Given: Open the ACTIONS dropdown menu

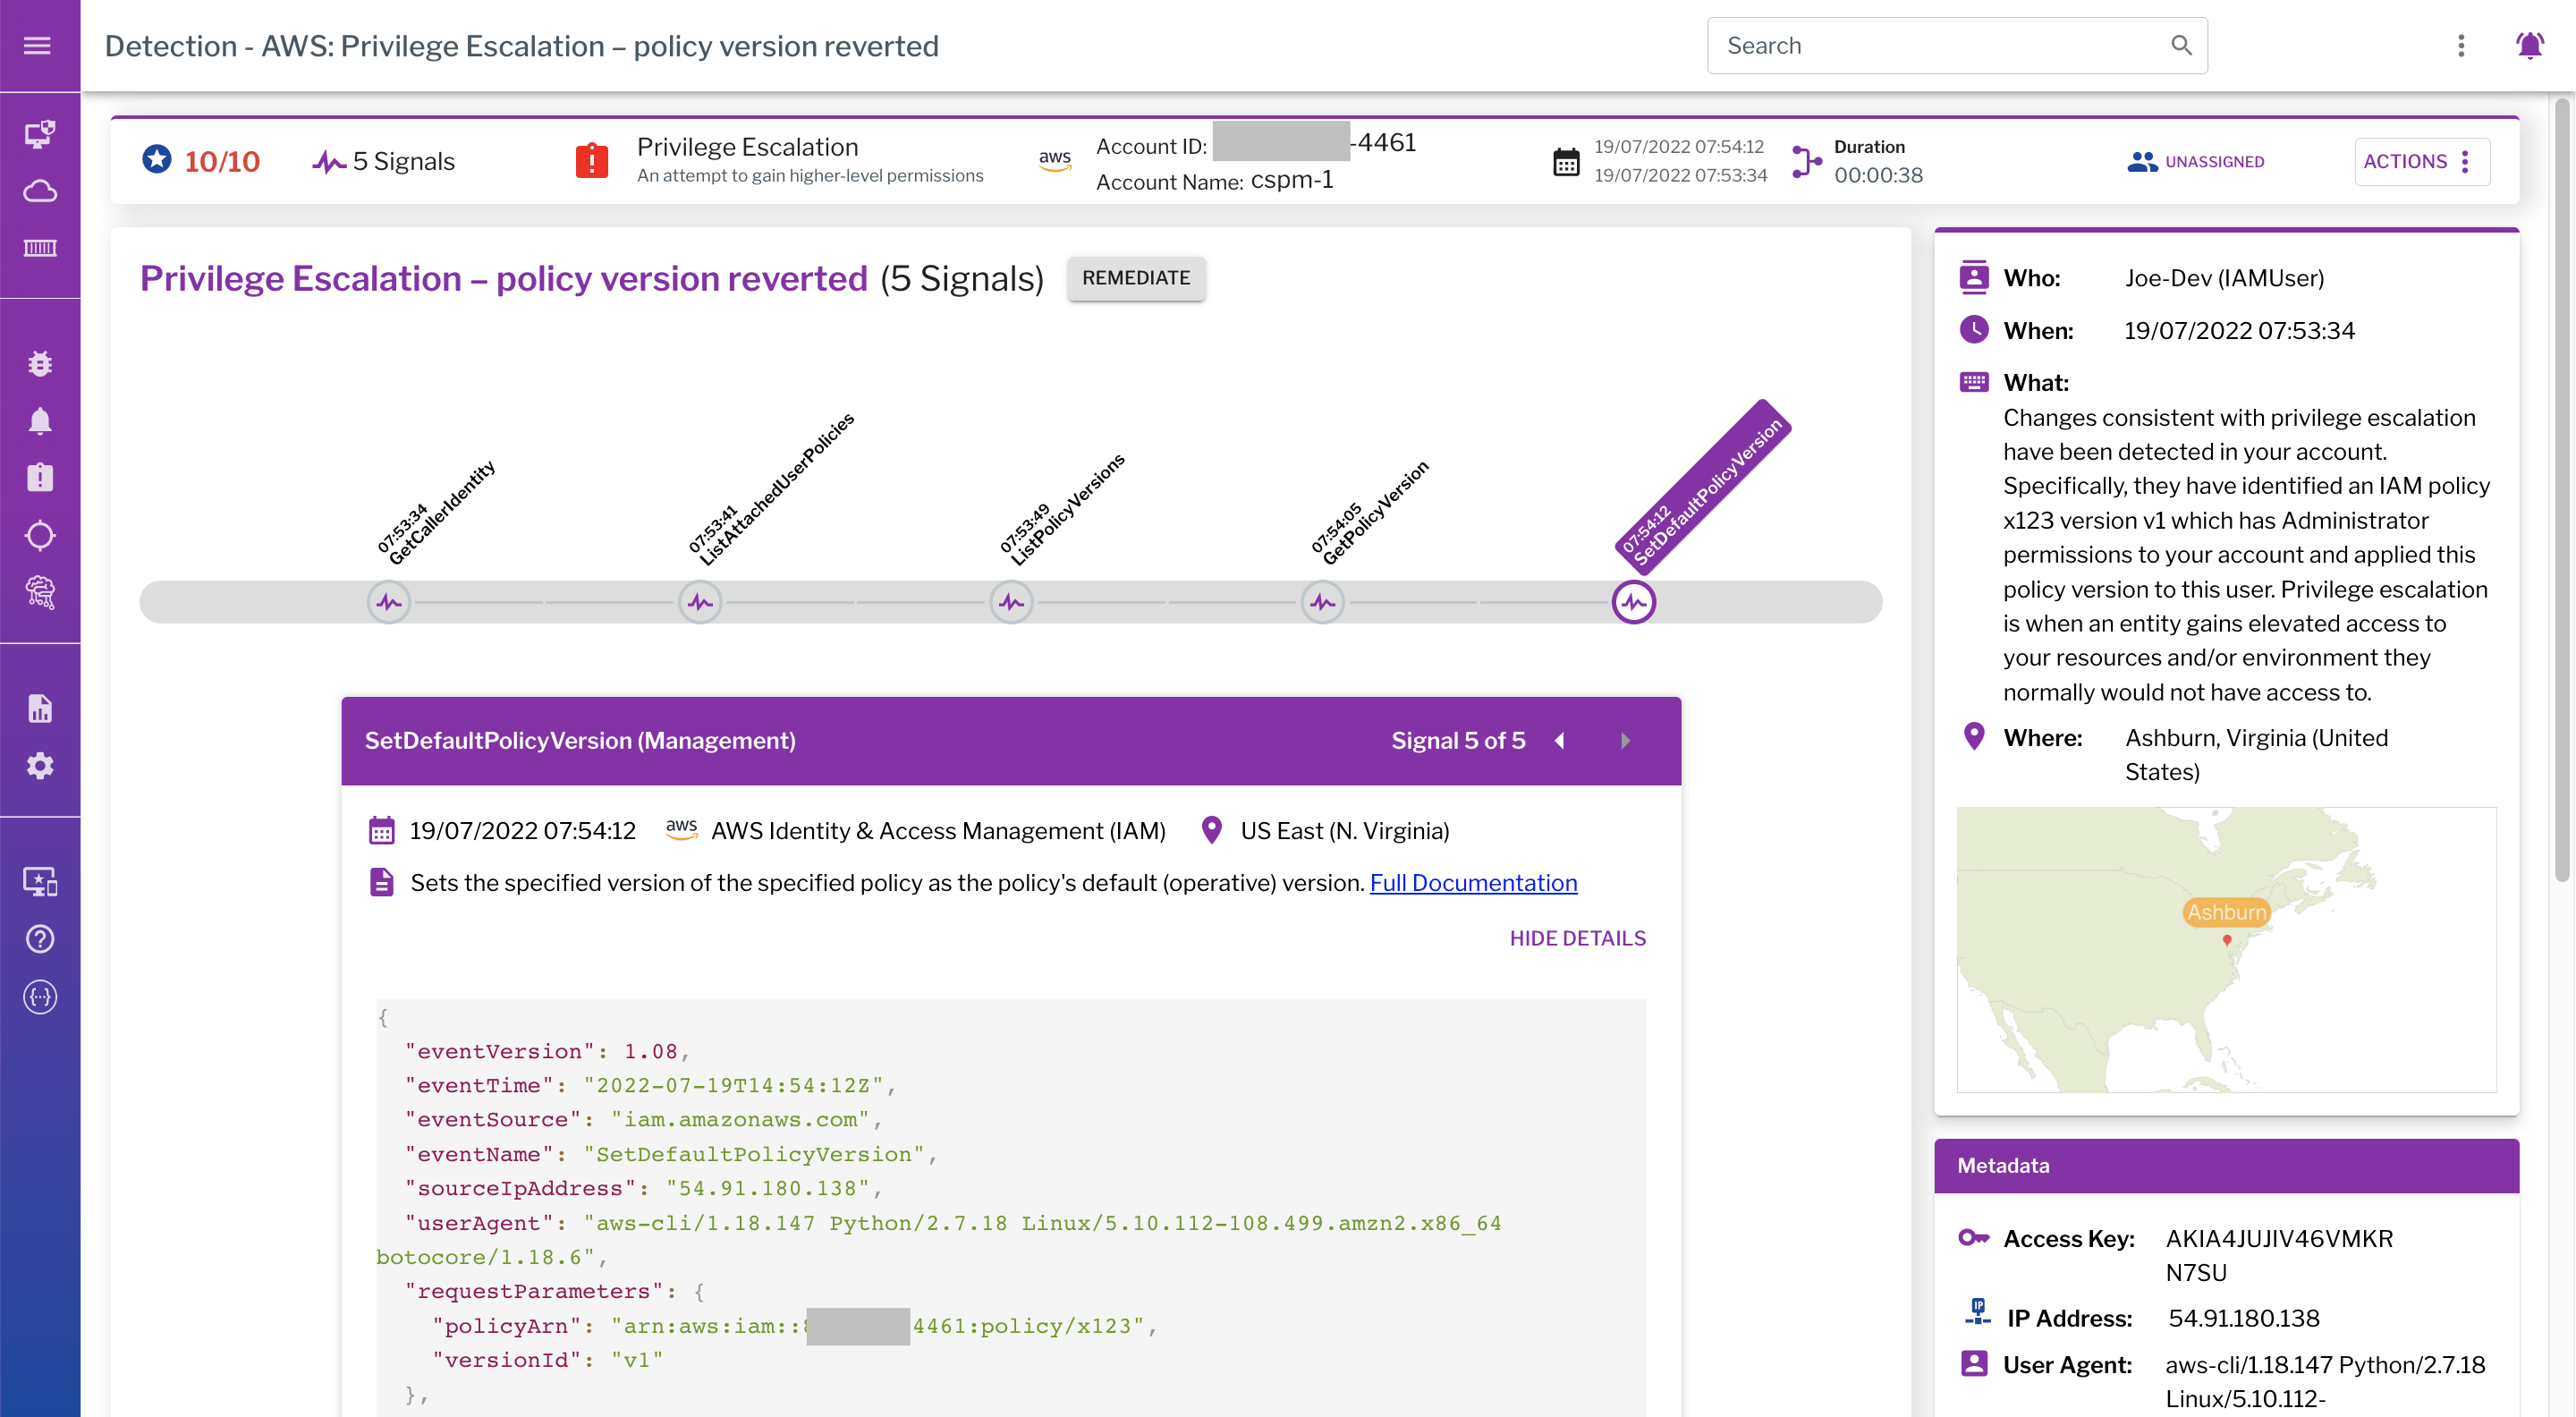Looking at the screenshot, I should click(2420, 162).
